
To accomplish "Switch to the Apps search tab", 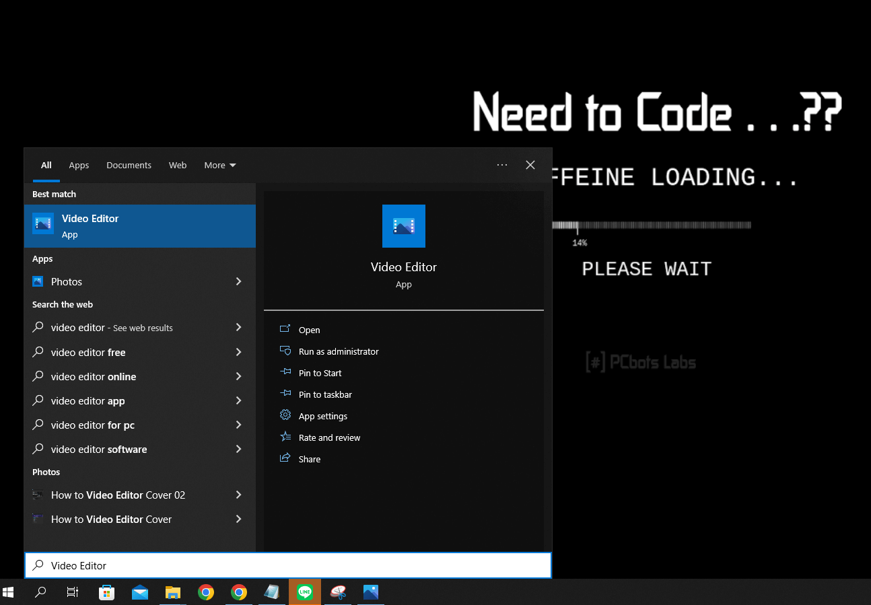I will coord(79,166).
